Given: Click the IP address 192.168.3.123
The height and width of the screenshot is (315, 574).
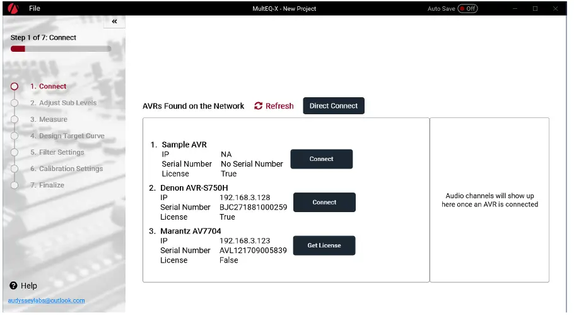Looking at the screenshot, I should 245,241.
